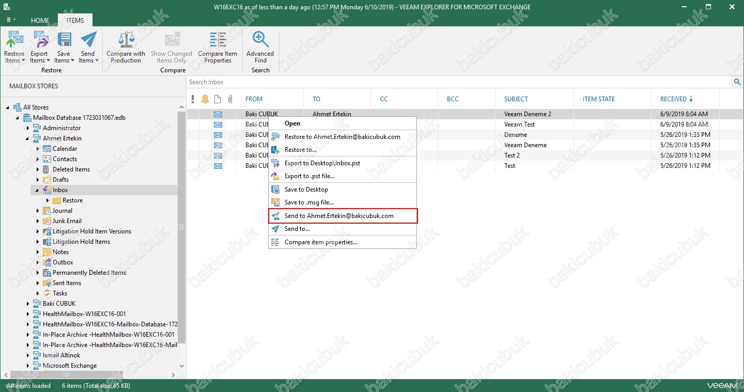Click the item type column header icon
Screen dimensions: 744x392
click(x=218, y=99)
